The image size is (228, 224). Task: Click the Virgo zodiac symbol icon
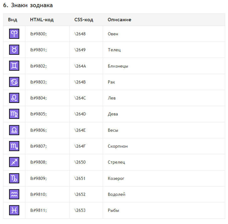[14, 114]
